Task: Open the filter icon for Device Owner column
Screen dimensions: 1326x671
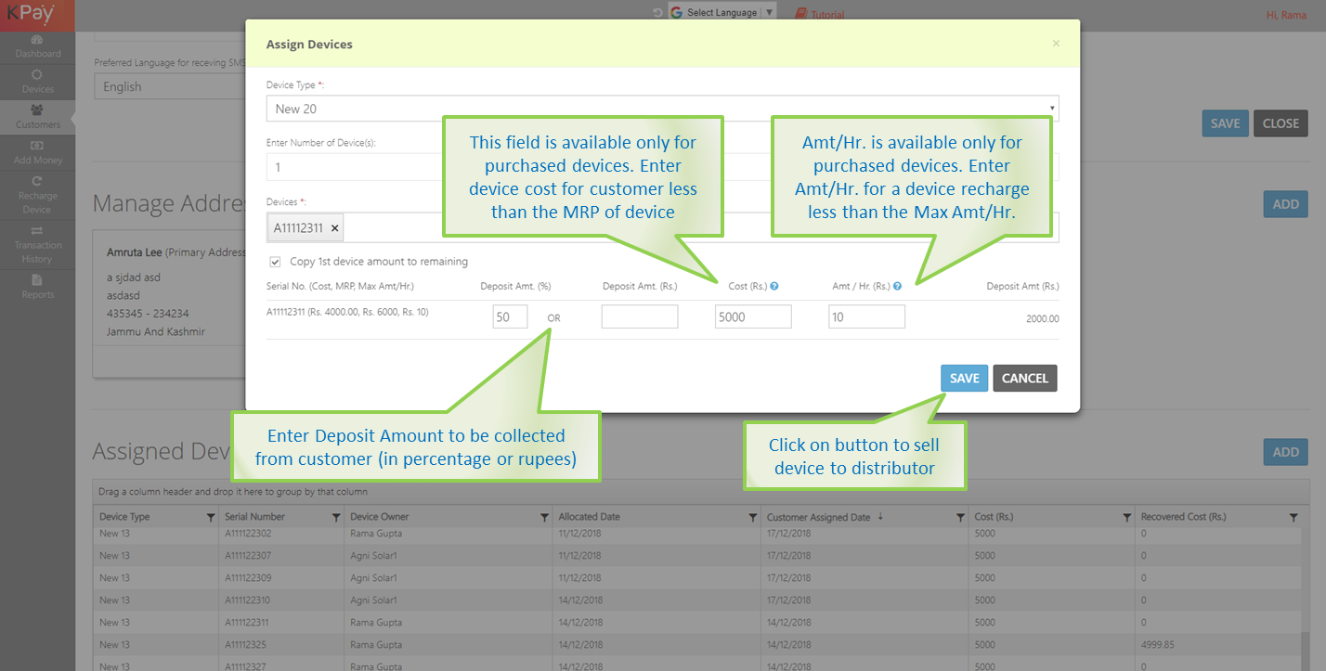Action: (544, 518)
